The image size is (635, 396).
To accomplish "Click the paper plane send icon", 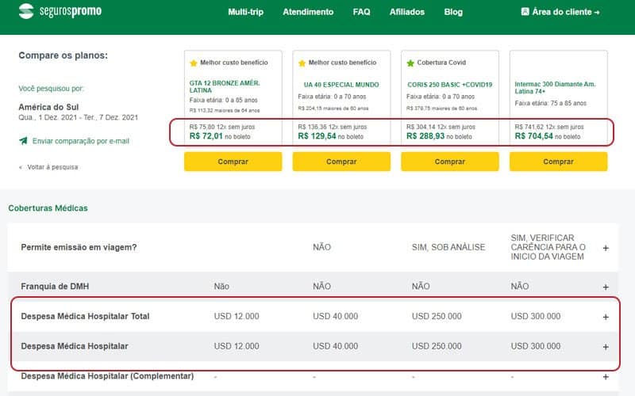I will pyautogui.click(x=24, y=141).
